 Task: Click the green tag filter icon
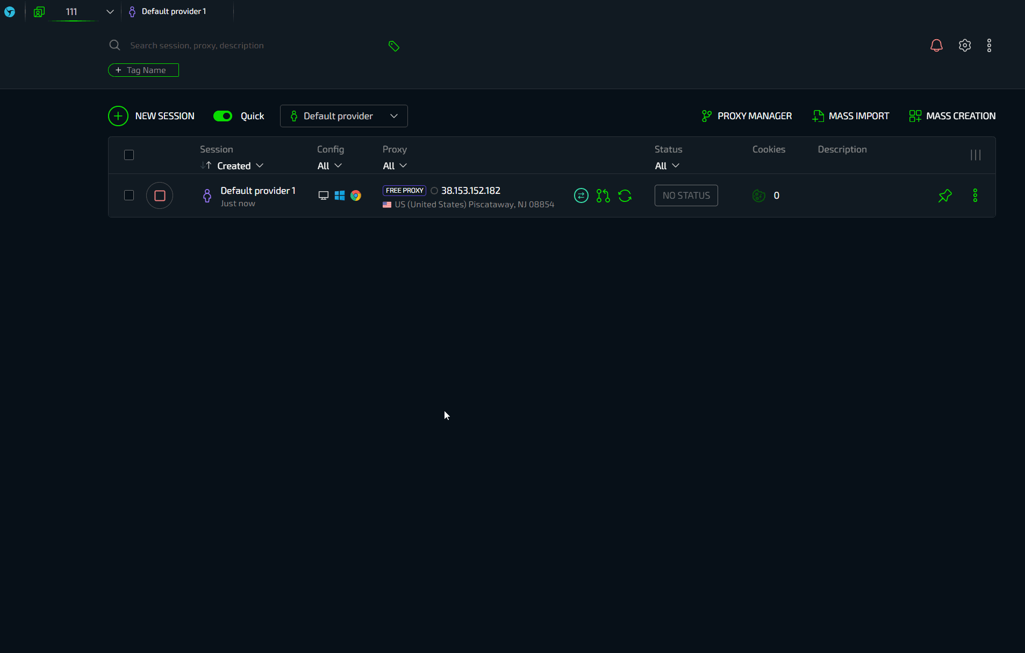point(394,46)
